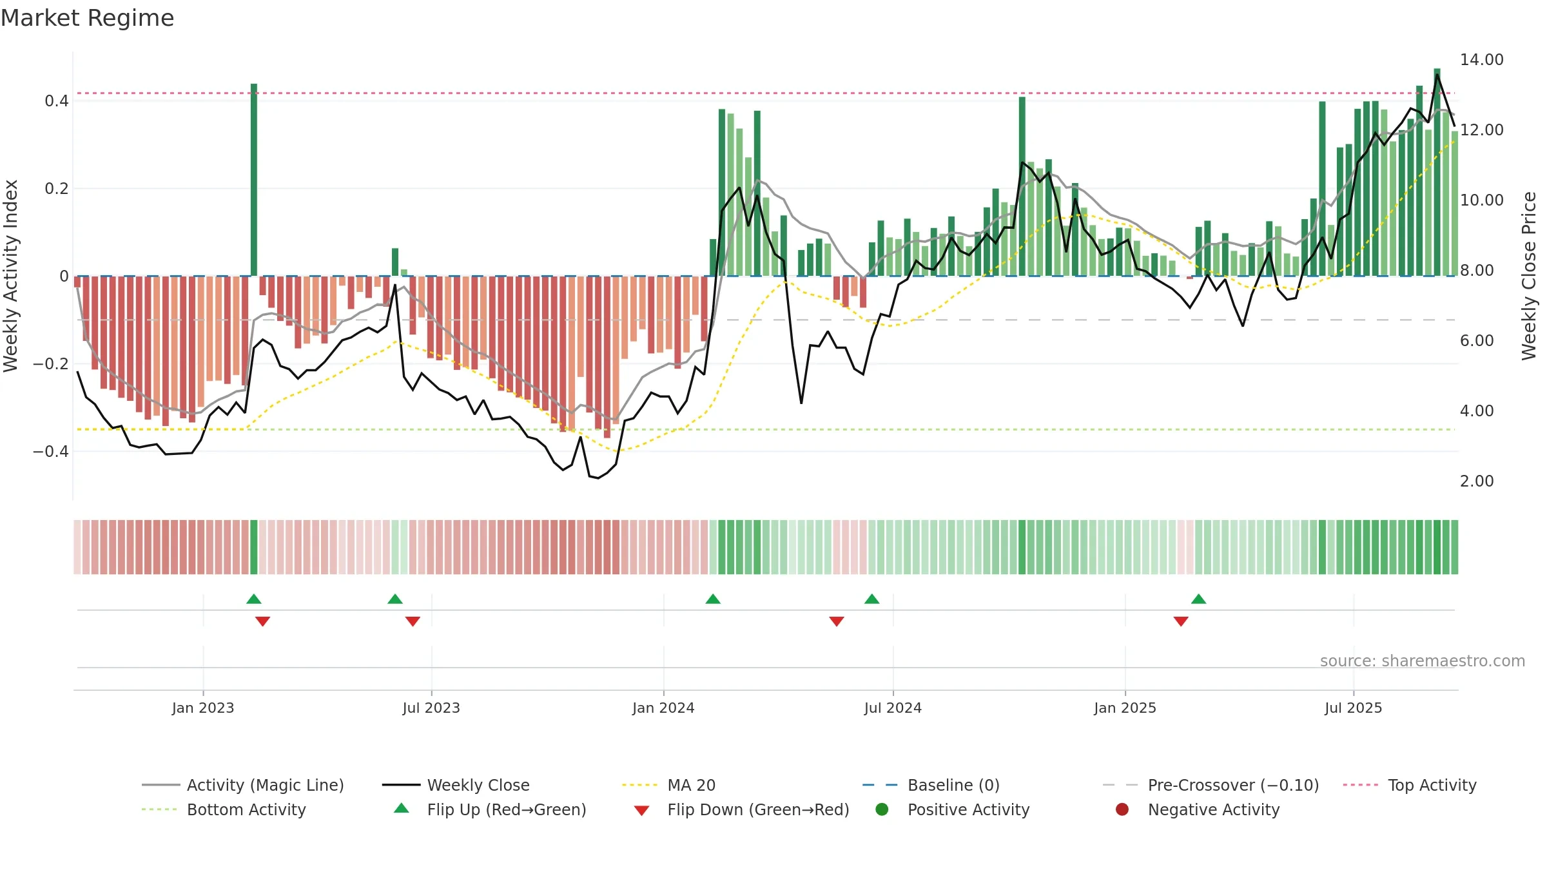This screenshot has width=1547, height=870.
Task: Select the flip-up marker after Jan 2024
Action: click(713, 599)
